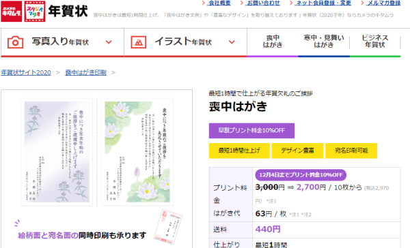Click the yellow 最短1時間仕上げ badge
Screen dimensions: 410x248
(239, 151)
